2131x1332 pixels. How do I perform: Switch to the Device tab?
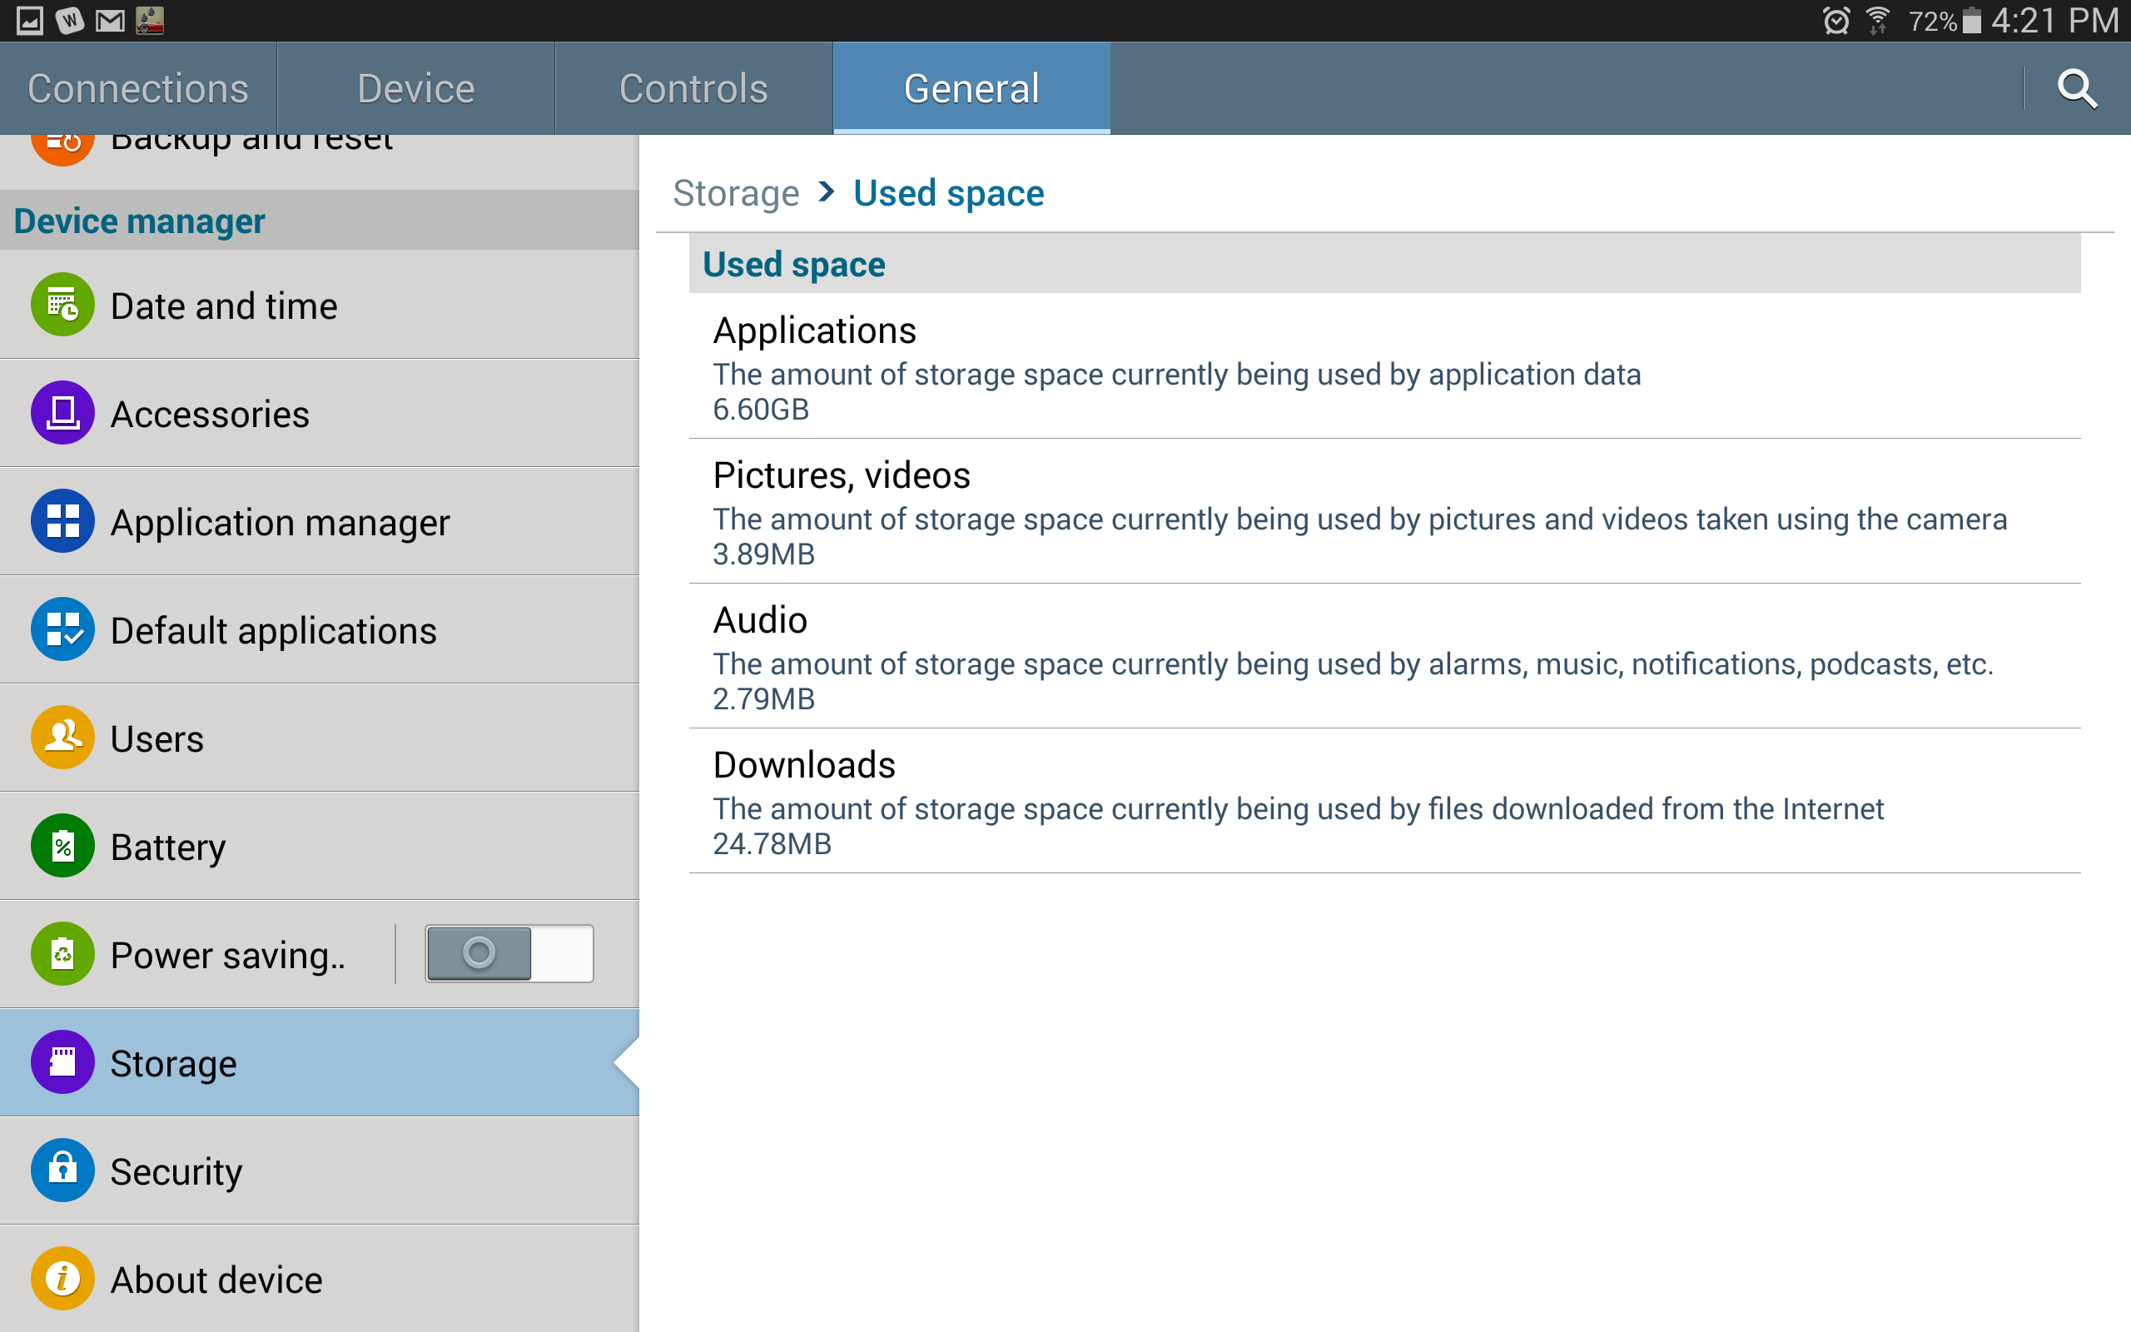tap(415, 89)
